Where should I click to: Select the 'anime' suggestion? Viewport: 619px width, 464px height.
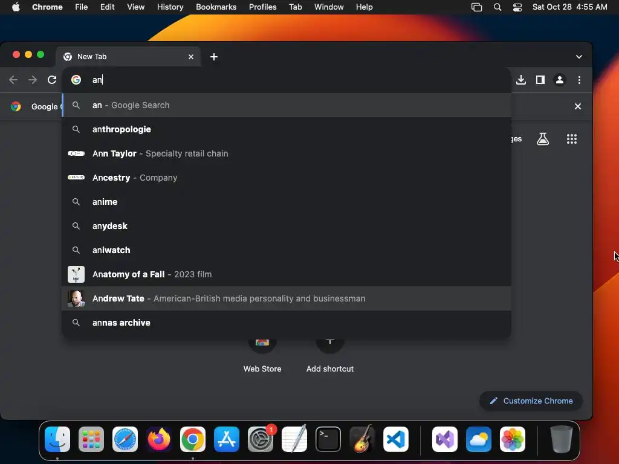coord(287,202)
